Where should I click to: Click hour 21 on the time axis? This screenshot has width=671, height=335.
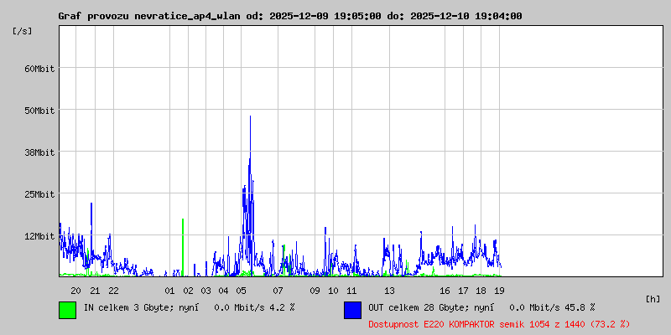click(x=95, y=291)
